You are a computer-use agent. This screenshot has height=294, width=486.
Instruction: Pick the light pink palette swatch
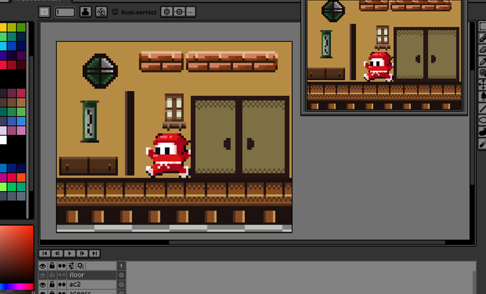[x=21, y=131]
